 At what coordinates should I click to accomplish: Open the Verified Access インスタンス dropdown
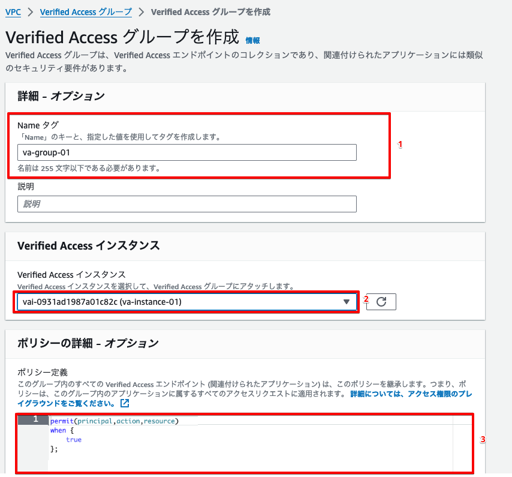(x=187, y=302)
